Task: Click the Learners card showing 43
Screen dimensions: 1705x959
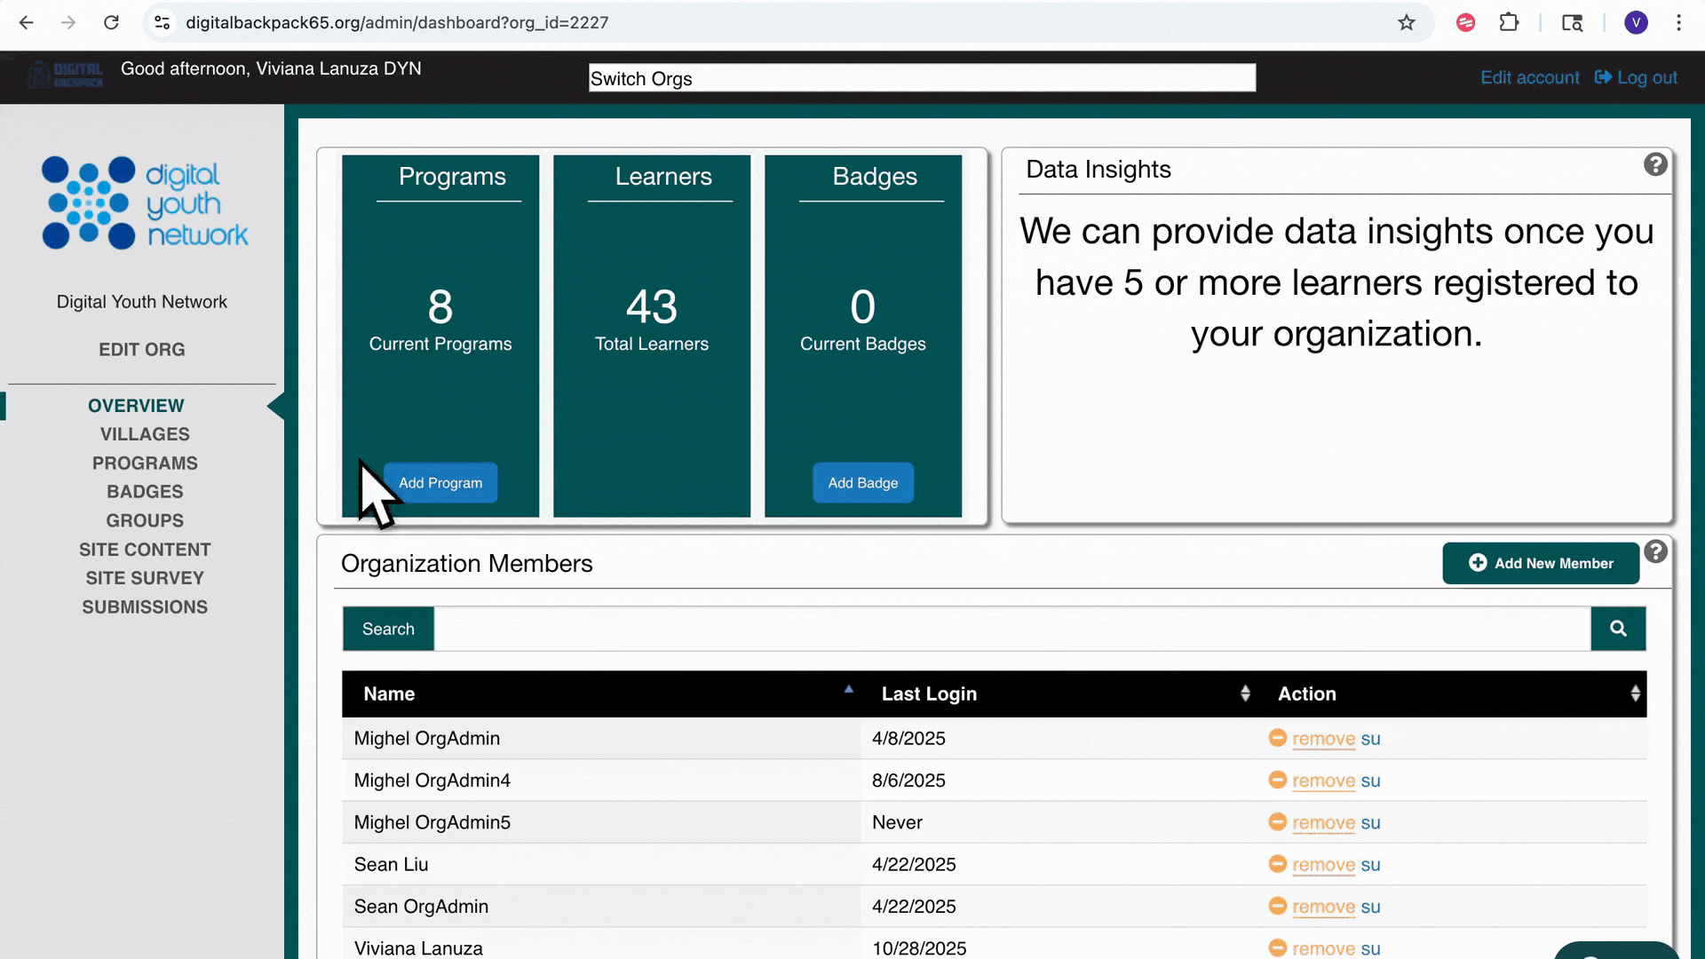Action: point(652,336)
